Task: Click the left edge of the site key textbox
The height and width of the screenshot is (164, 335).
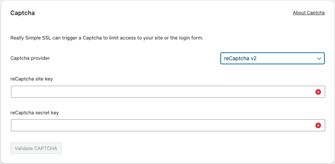Action: click(x=13, y=92)
